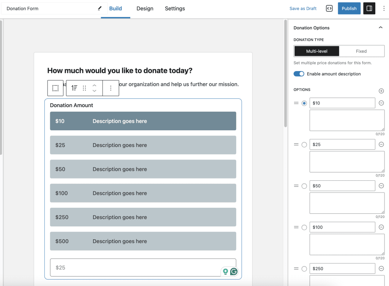Choose the $500 donation level in preview
This screenshot has width=389, height=286.
click(x=143, y=241)
